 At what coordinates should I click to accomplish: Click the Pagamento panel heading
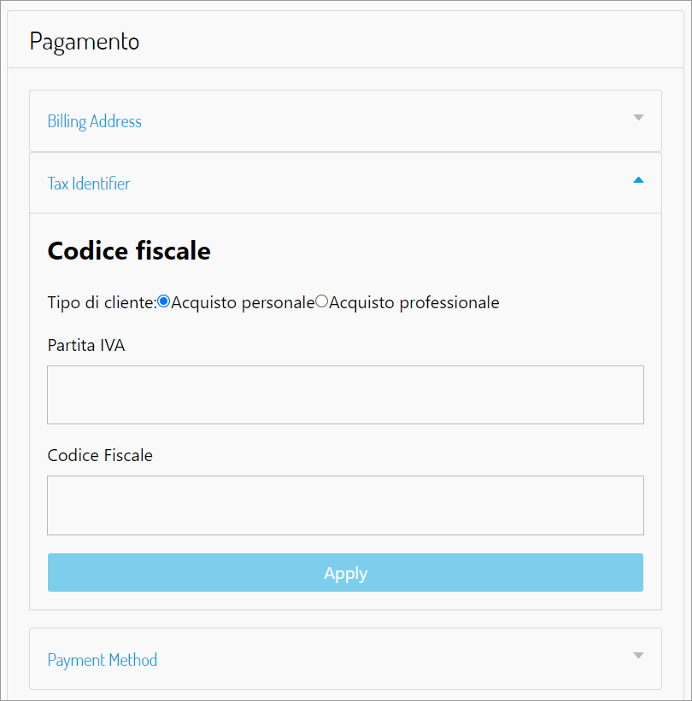point(85,41)
